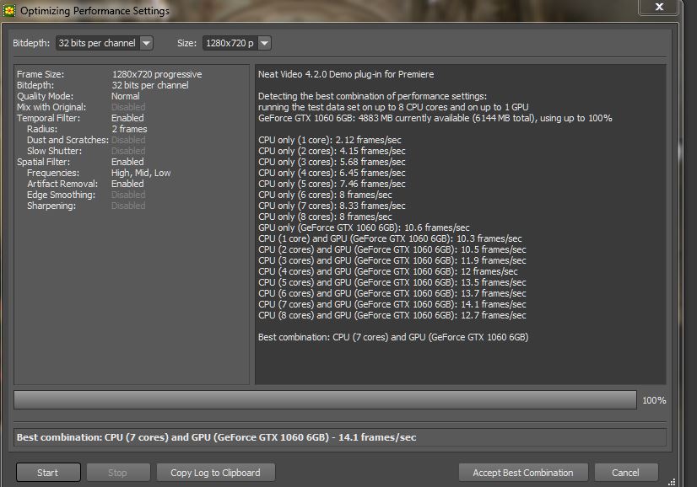Close the Optimizing Performance Settings dialog
697x487 pixels.
click(659, 7)
